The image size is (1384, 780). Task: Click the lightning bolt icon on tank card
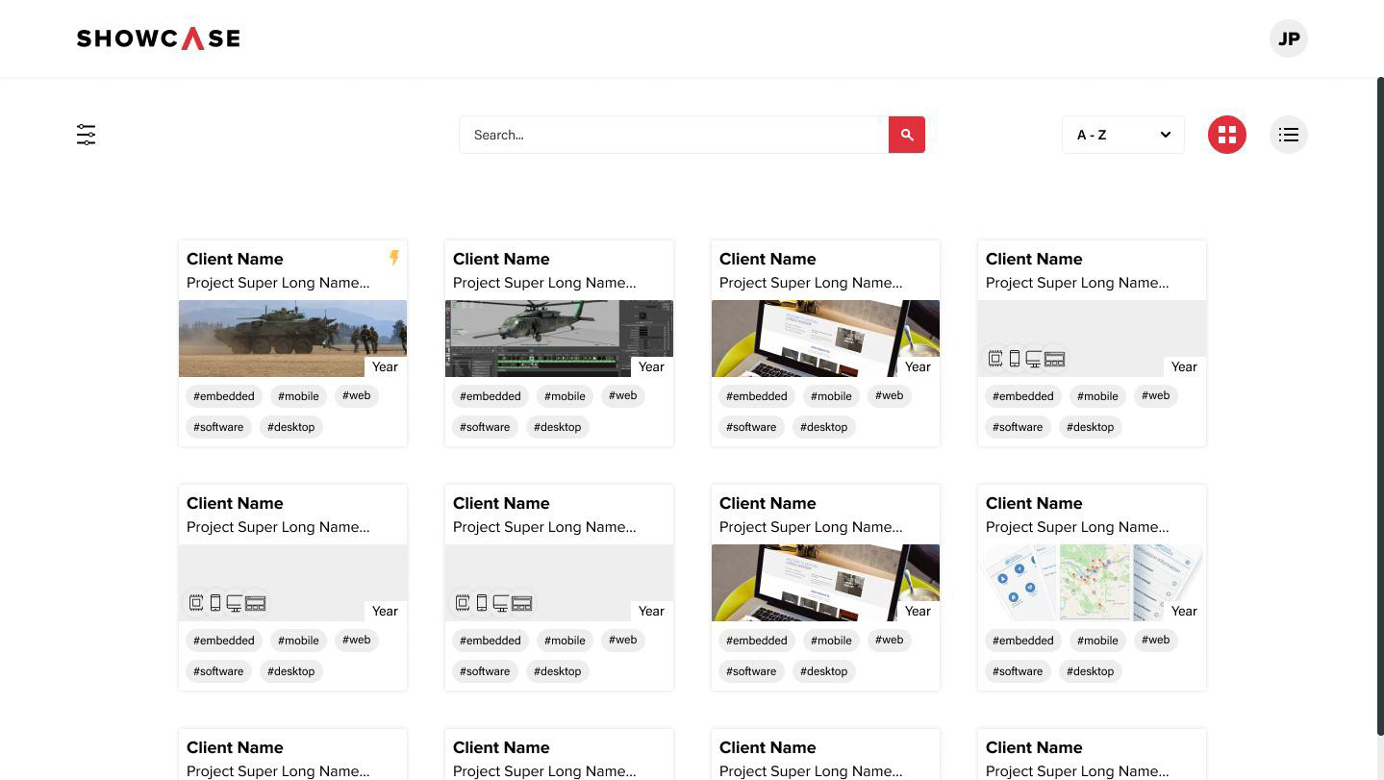click(x=394, y=258)
